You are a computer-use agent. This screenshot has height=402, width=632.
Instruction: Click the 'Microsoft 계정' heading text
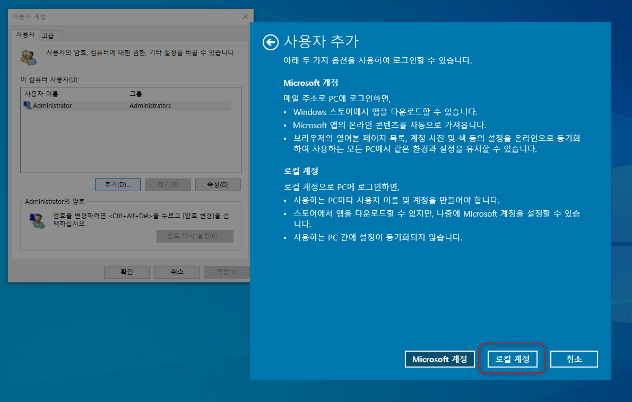click(x=311, y=83)
